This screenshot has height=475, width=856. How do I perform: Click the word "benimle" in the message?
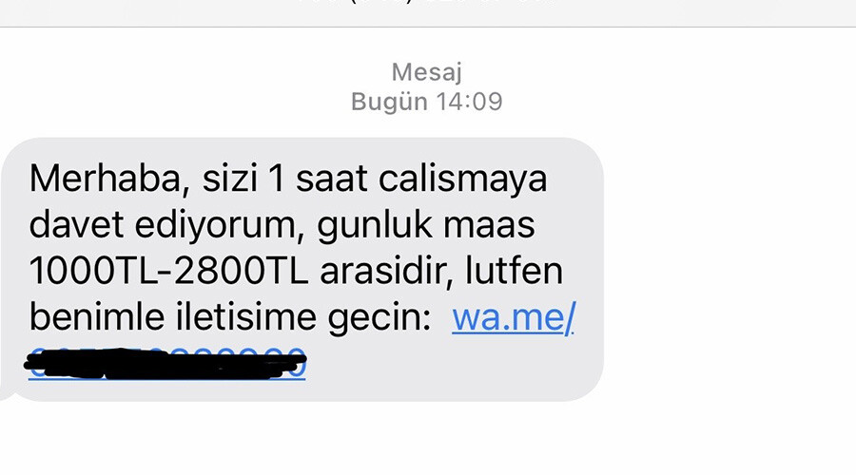pos(97,317)
